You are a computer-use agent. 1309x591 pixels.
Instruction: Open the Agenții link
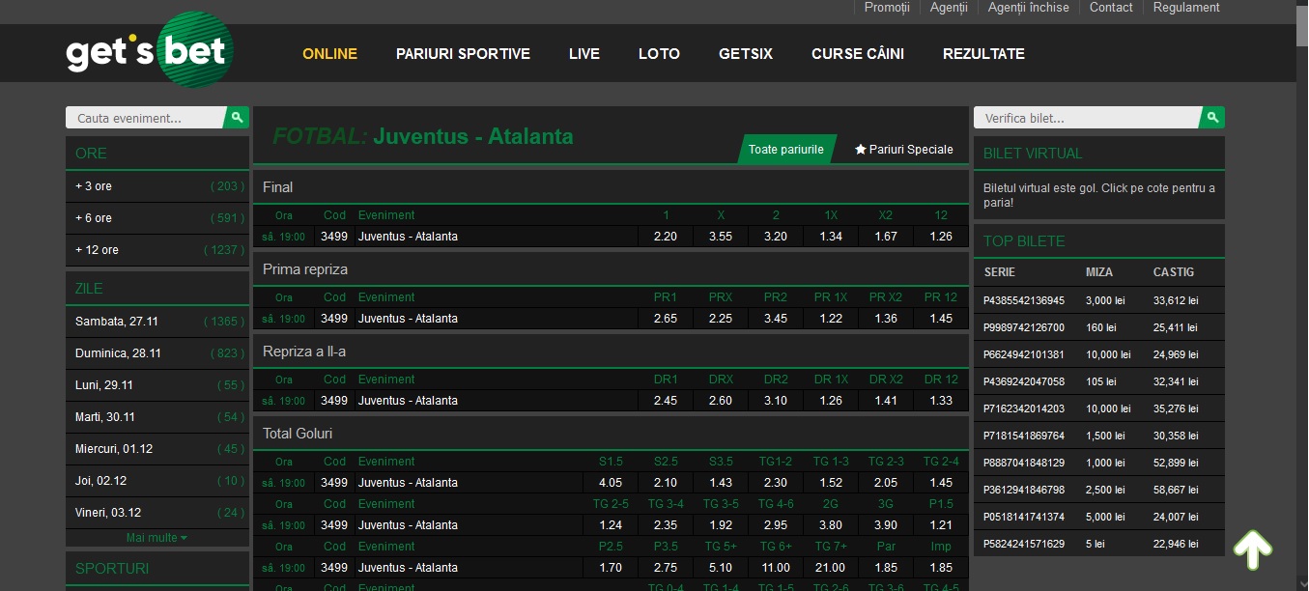[x=949, y=8]
